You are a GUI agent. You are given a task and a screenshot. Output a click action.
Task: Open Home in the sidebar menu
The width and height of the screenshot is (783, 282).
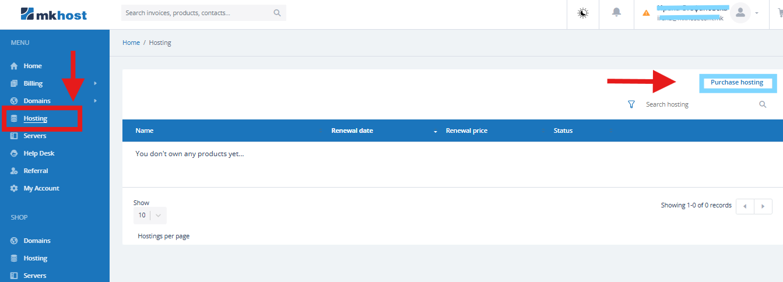tap(33, 66)
